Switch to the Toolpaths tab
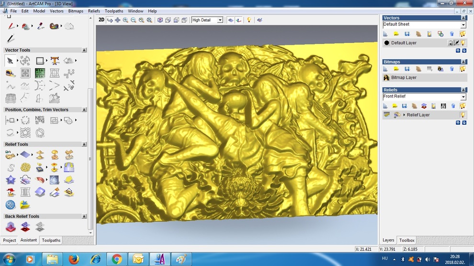 [51, 240]
